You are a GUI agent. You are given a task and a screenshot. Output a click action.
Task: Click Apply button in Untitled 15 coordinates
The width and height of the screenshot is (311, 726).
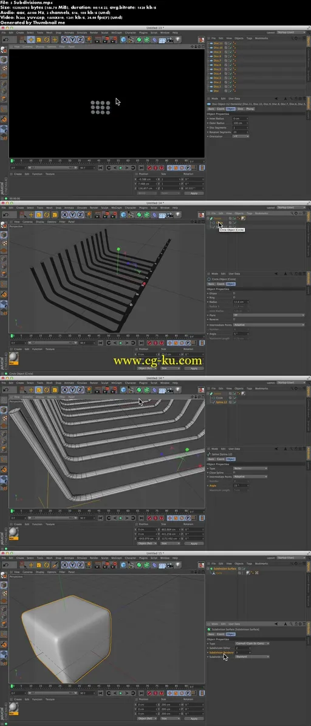tap(194, 718)
